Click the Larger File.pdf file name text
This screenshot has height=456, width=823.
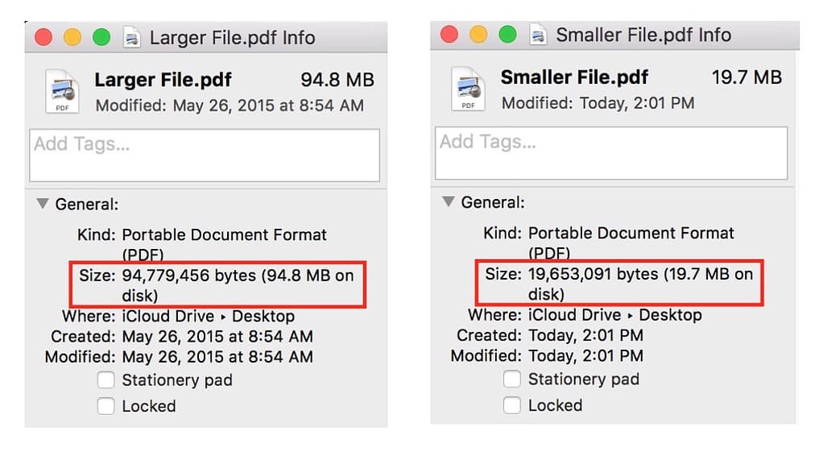coord(163,80)
